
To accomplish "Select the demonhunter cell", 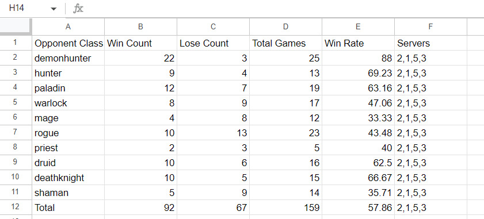I will [68, 58].
